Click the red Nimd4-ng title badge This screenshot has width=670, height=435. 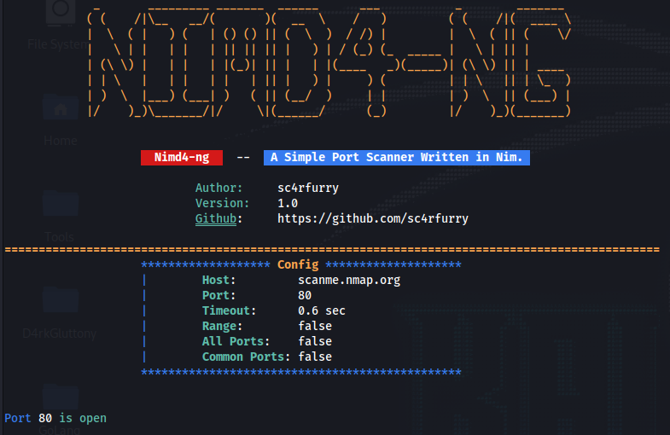tap(182, 158)
